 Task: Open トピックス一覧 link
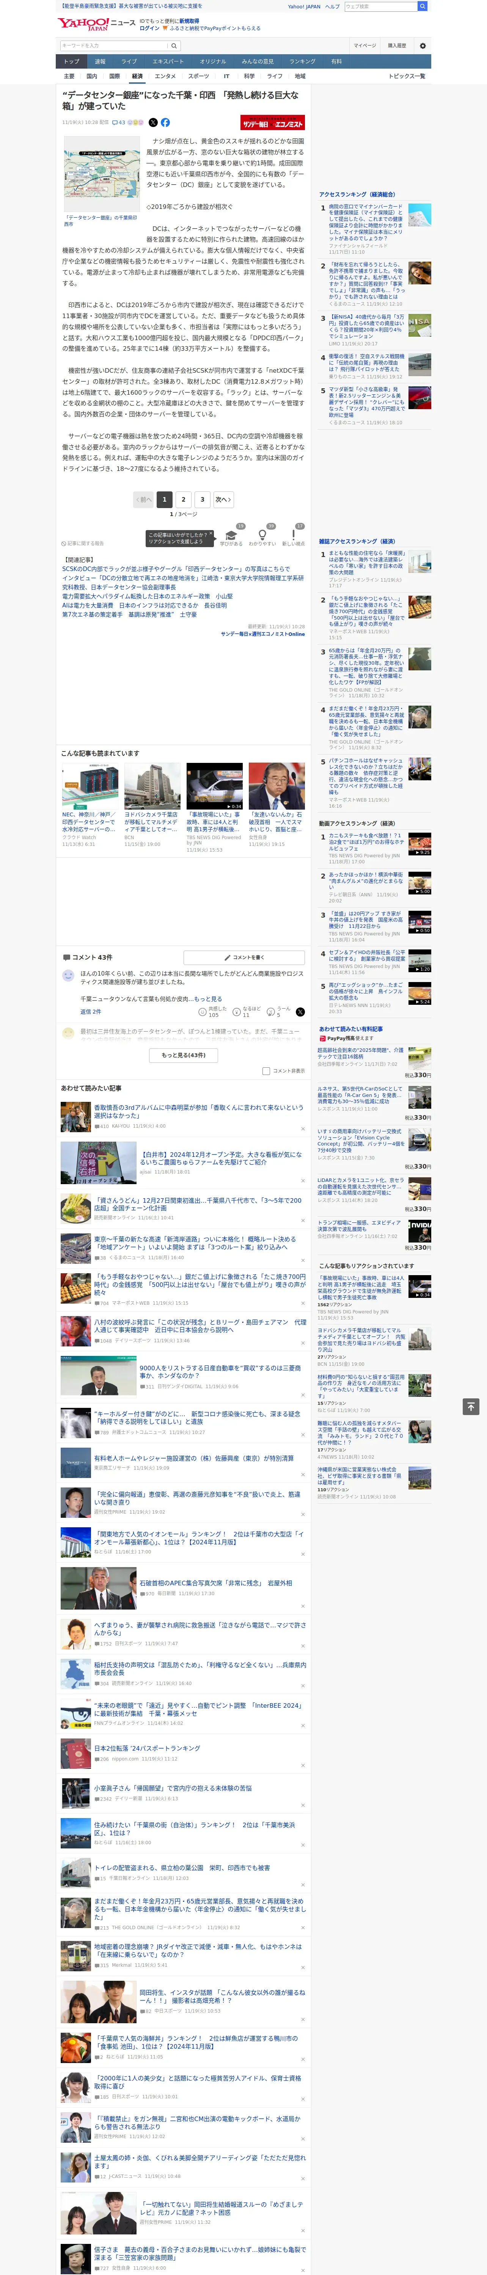pos(407,76)
